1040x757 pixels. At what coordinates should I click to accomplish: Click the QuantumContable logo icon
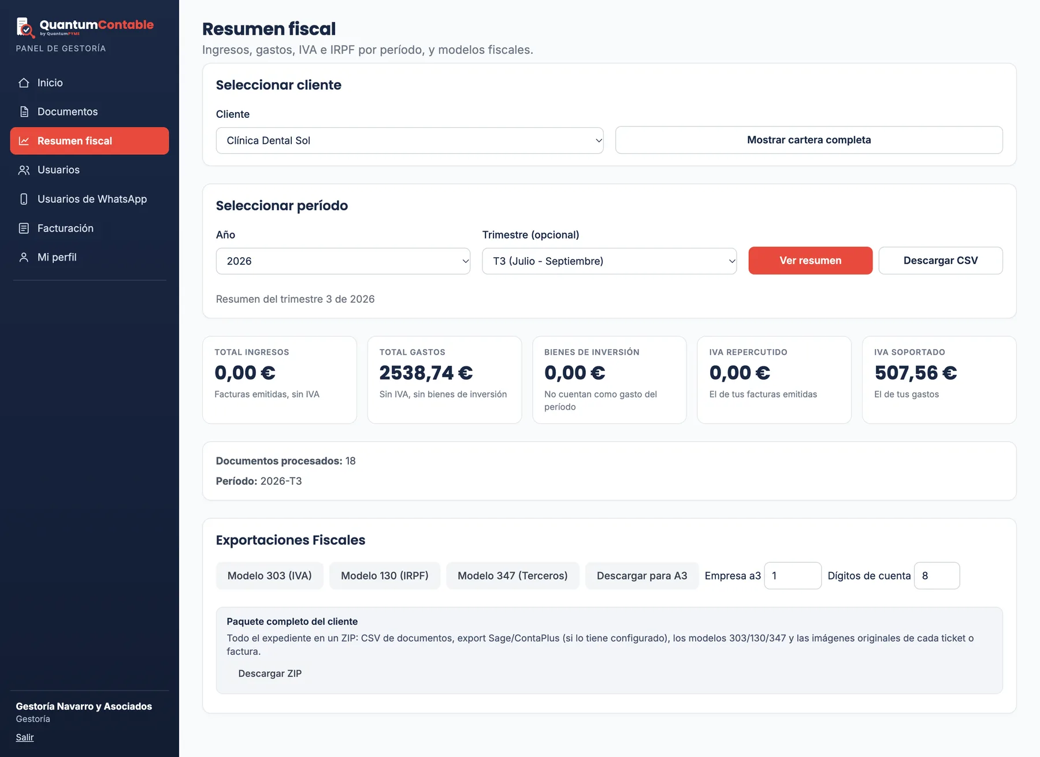click(25, 27)
